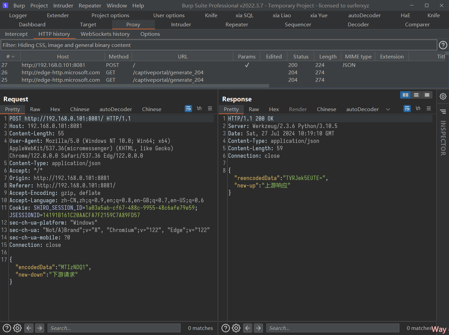Image resolution: width=449 pixels, height=335 pixels.
Task: Select history row 27 POST request
Action: coord(223,65)
